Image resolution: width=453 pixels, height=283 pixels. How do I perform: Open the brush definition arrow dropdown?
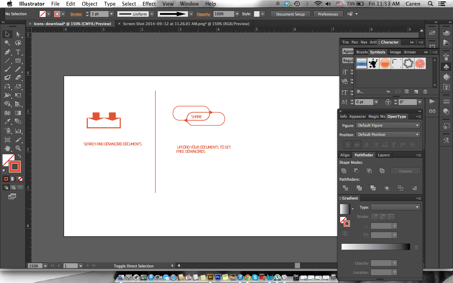point(191,14)
